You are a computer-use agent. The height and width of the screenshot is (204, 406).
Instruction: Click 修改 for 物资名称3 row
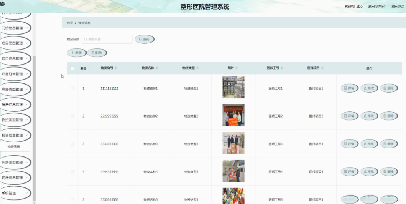pyautogui.click(x=369, y=144)
